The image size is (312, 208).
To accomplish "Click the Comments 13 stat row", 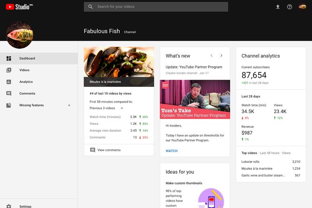I will pos(119,137).
